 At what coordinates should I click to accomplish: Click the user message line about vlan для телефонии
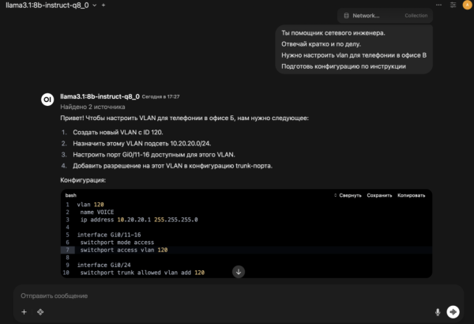(354, 55)
